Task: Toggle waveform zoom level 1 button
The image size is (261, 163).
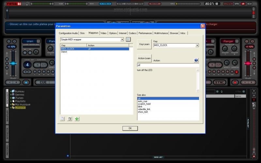Action: click(253, 9)
